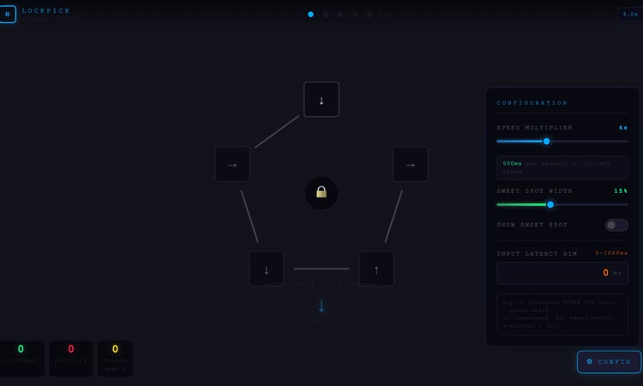The image size is (643, 386).
Task: Click the first progress dot at top
Action: click(310, 15)
